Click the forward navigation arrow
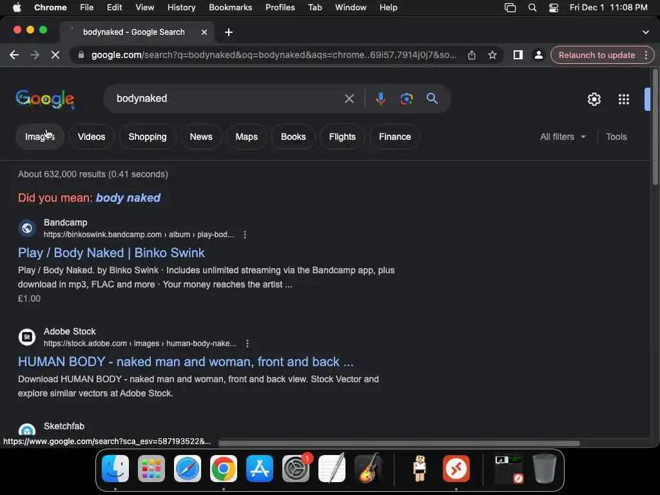This screenshot has height=495, width=660. [x=35, y=55]
